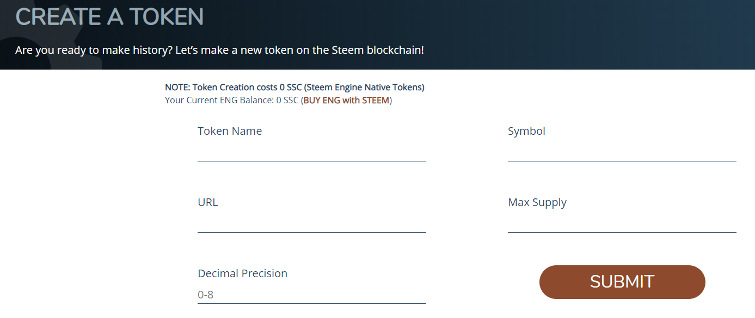Focus the field with 0-8 placeholder
755x318 pixels.
coord(311,295)
